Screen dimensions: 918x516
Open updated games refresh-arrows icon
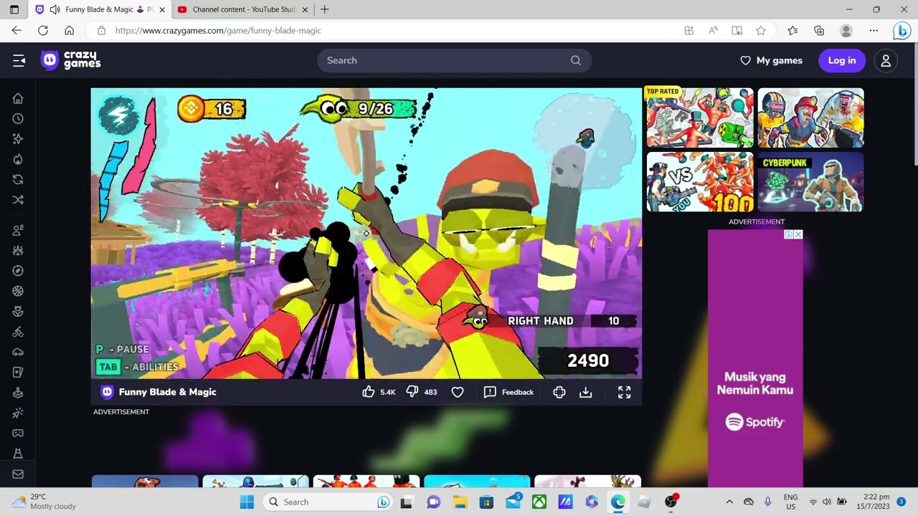(18, 179)
